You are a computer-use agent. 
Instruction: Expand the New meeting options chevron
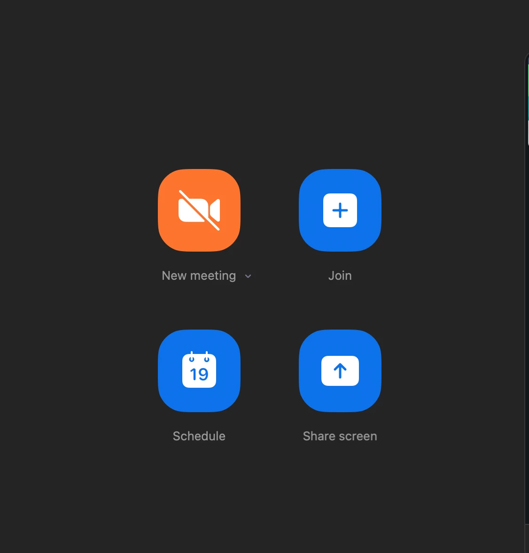tap(248, 276)
